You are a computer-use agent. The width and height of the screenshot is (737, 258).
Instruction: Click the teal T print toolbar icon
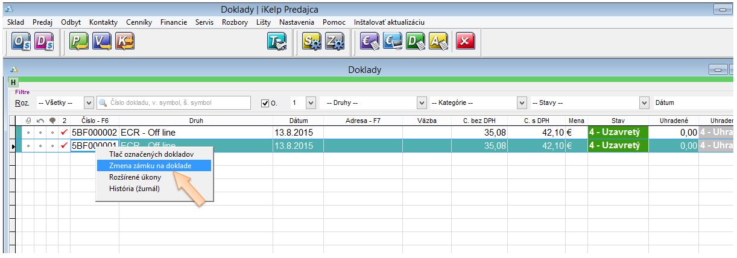[x=277, y=42]
